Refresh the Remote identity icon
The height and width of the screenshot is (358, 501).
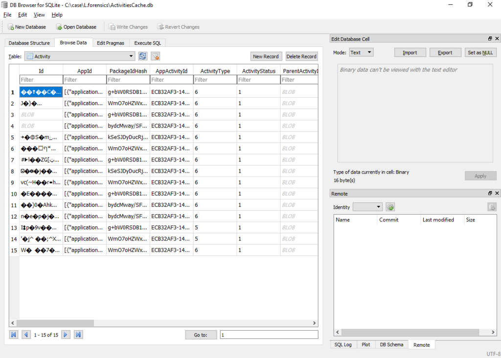tap(390, 207)
